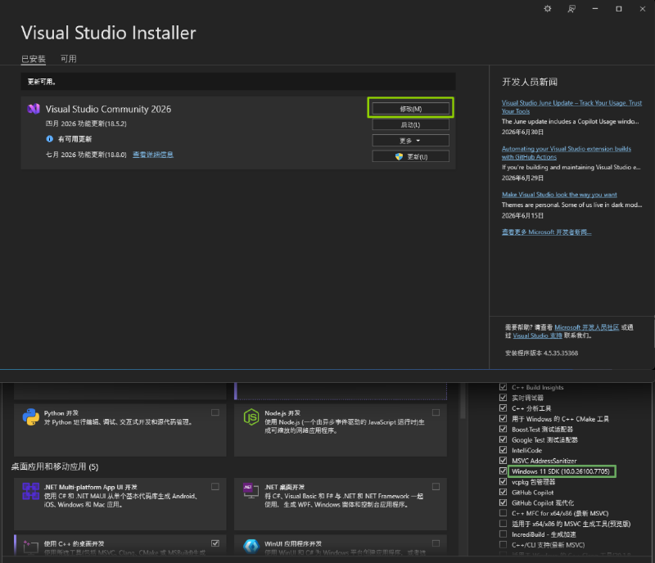Viewport: 655px width, 563px height.
Task: Click the 桌面应用和移动应用 (5) heading
Action: (55, 466)
